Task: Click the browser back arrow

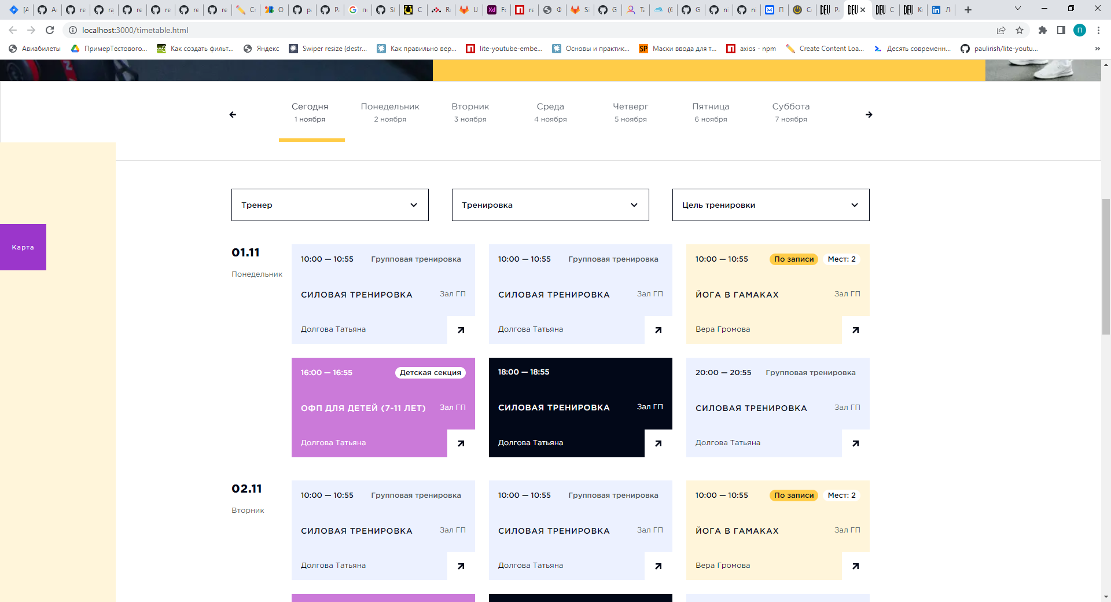Action: click(x=13, y=30)
